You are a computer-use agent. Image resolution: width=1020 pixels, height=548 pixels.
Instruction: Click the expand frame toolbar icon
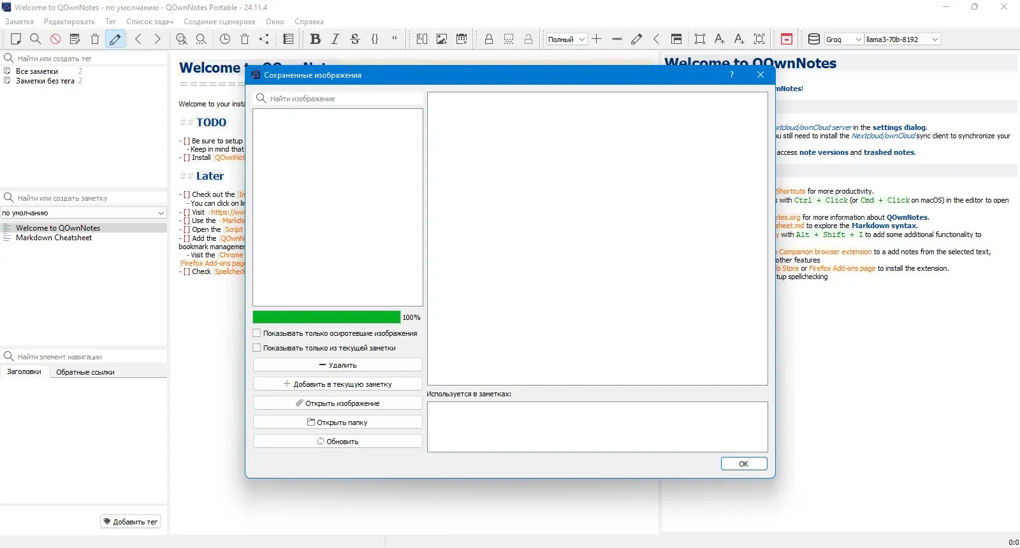point(700,39)
